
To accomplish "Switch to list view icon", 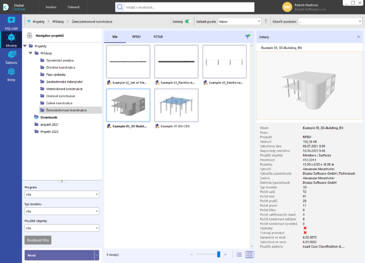I will (x=239, y=255).
